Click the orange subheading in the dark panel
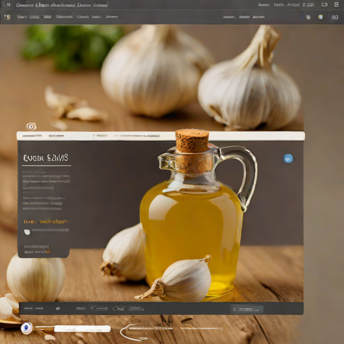 [46, 222]
